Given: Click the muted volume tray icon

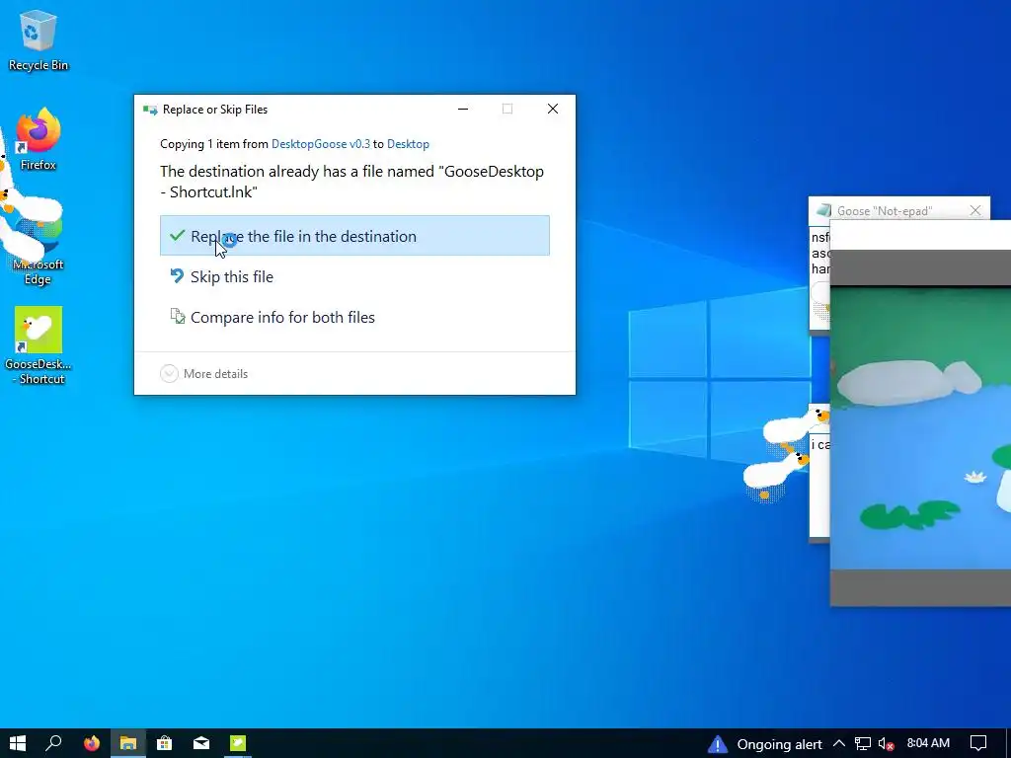Looking at the screenshot, I should tap(886, 744).
